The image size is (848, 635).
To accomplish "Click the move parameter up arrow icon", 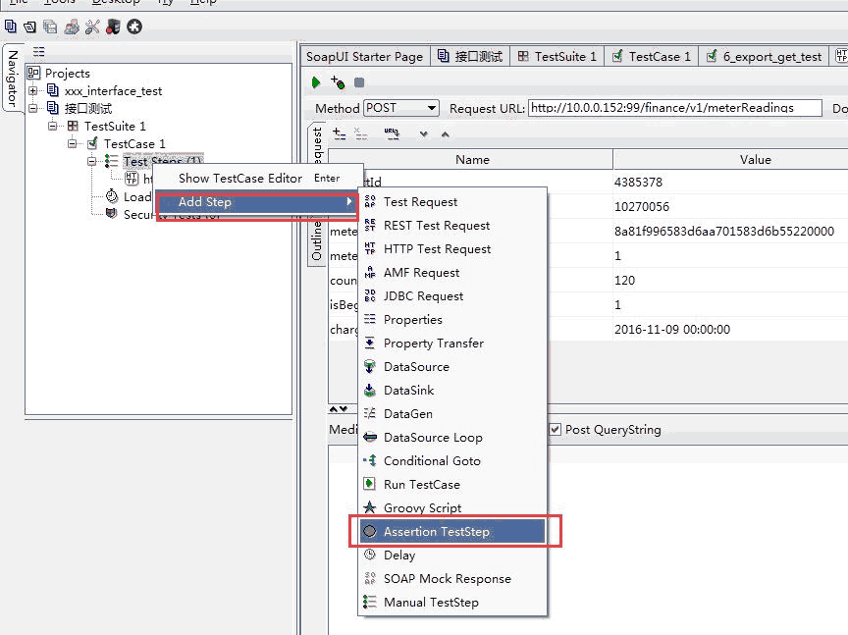I will tap(445, 133).
